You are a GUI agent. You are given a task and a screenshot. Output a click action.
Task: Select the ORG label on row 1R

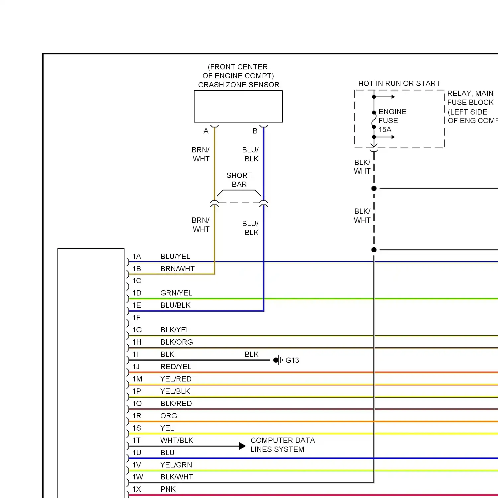[168, 416]
